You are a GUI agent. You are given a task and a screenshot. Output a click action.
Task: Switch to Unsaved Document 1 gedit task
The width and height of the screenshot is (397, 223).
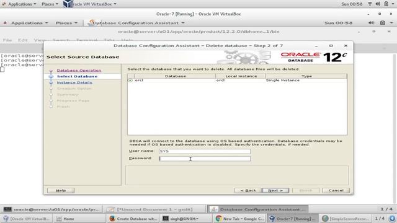154,209
